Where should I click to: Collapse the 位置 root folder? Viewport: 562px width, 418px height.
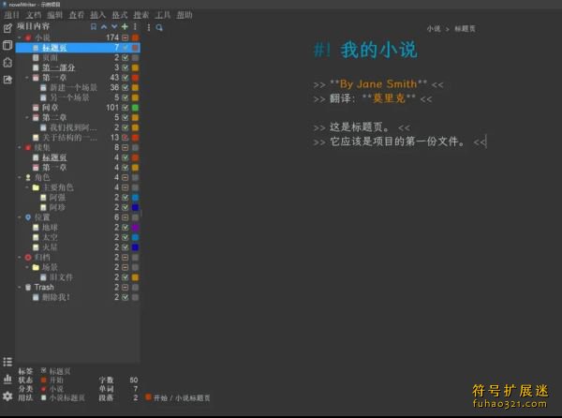(20, 217)
